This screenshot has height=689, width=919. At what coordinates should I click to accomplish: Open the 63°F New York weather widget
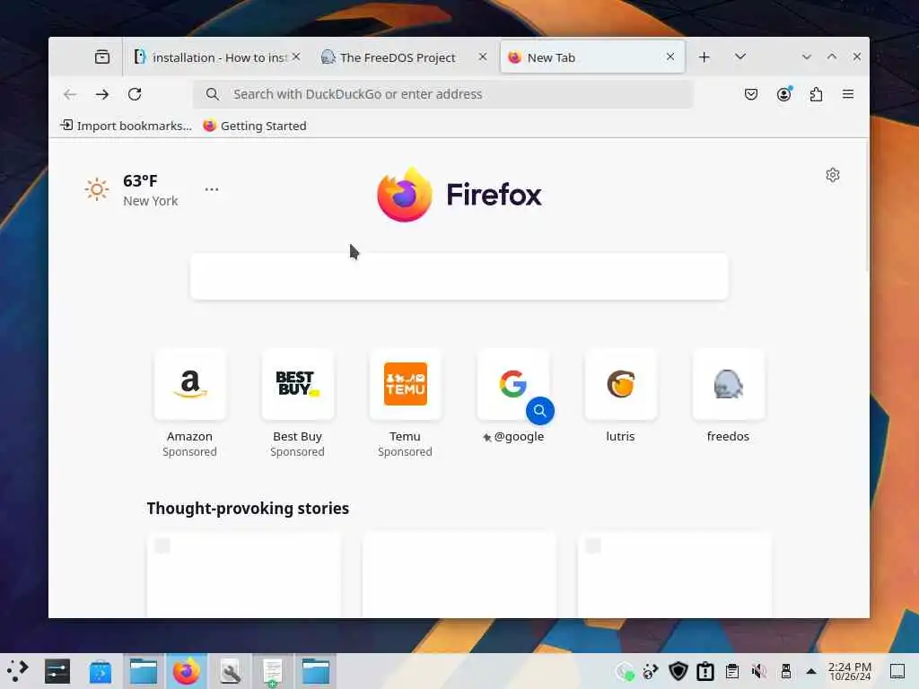[x=132, y=190]
